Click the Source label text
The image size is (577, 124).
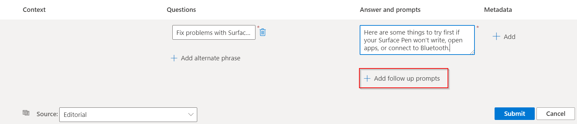[x=47, y=114]
